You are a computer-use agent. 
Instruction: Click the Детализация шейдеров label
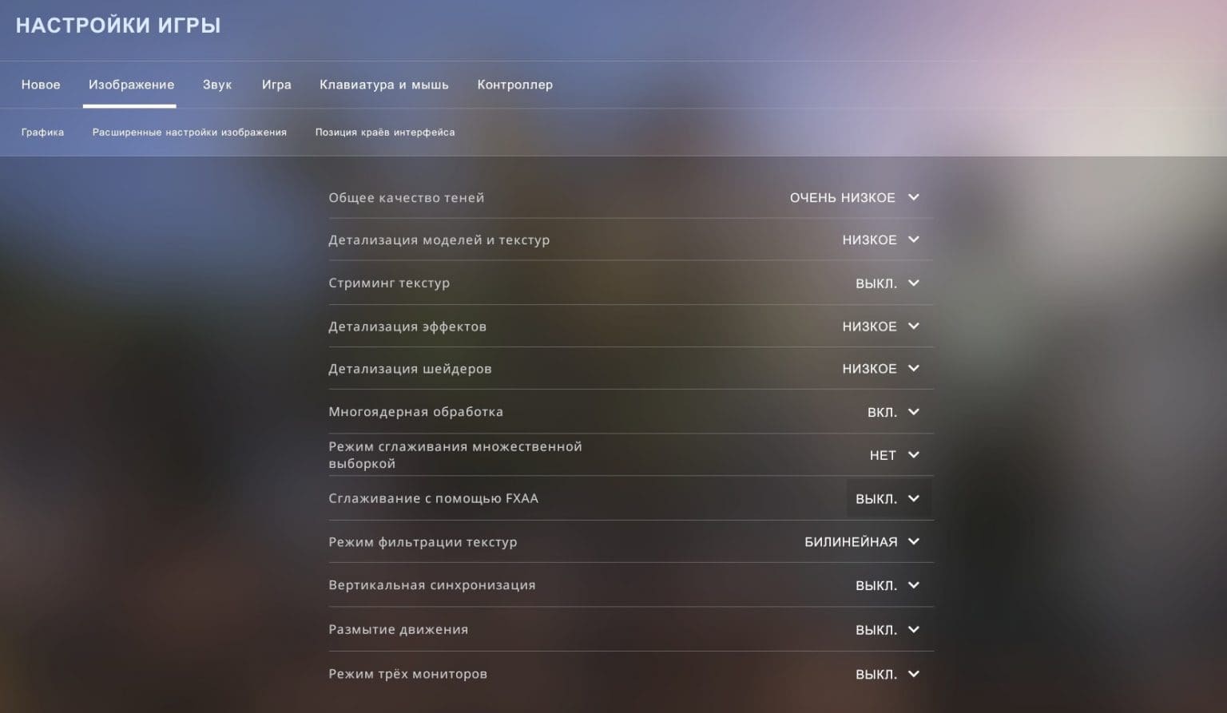410,369
